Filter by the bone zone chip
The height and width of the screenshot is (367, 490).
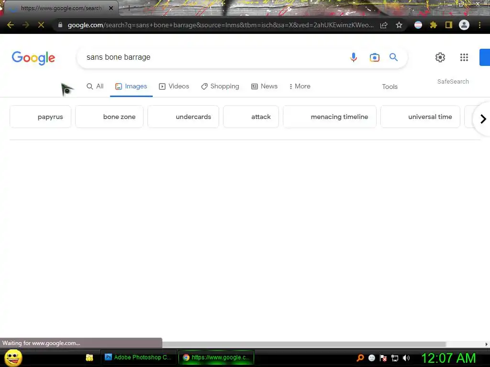coord(110,117)
